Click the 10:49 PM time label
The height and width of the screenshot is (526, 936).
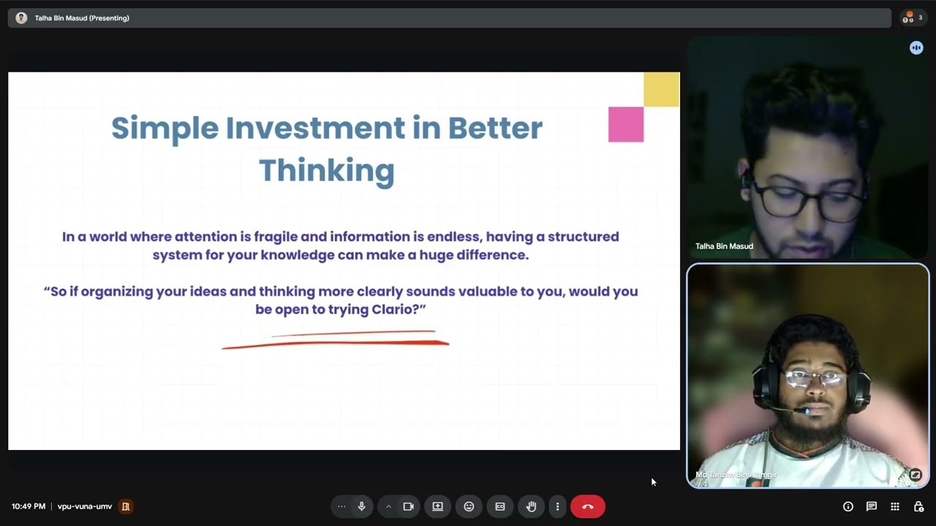tap(29, 506)
